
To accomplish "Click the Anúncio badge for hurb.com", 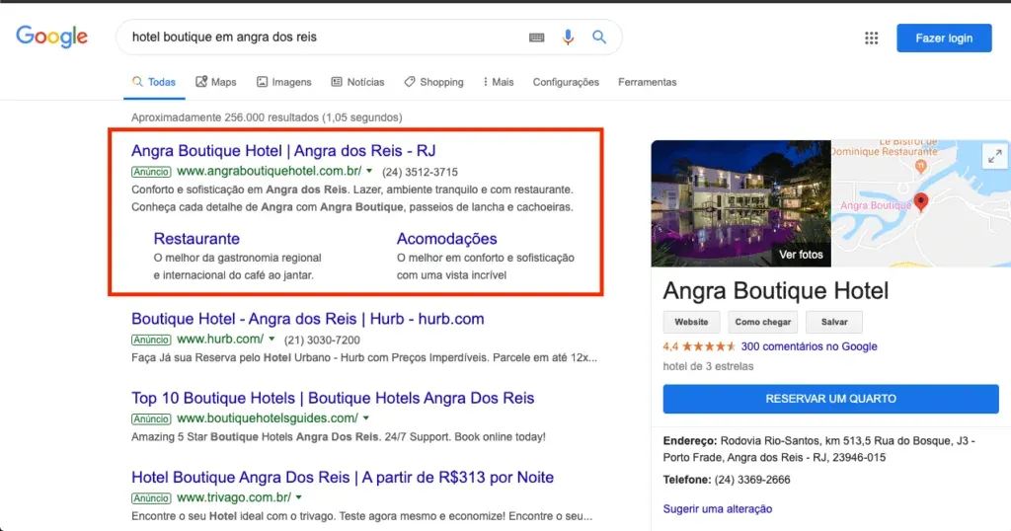I will pos(151,340).
